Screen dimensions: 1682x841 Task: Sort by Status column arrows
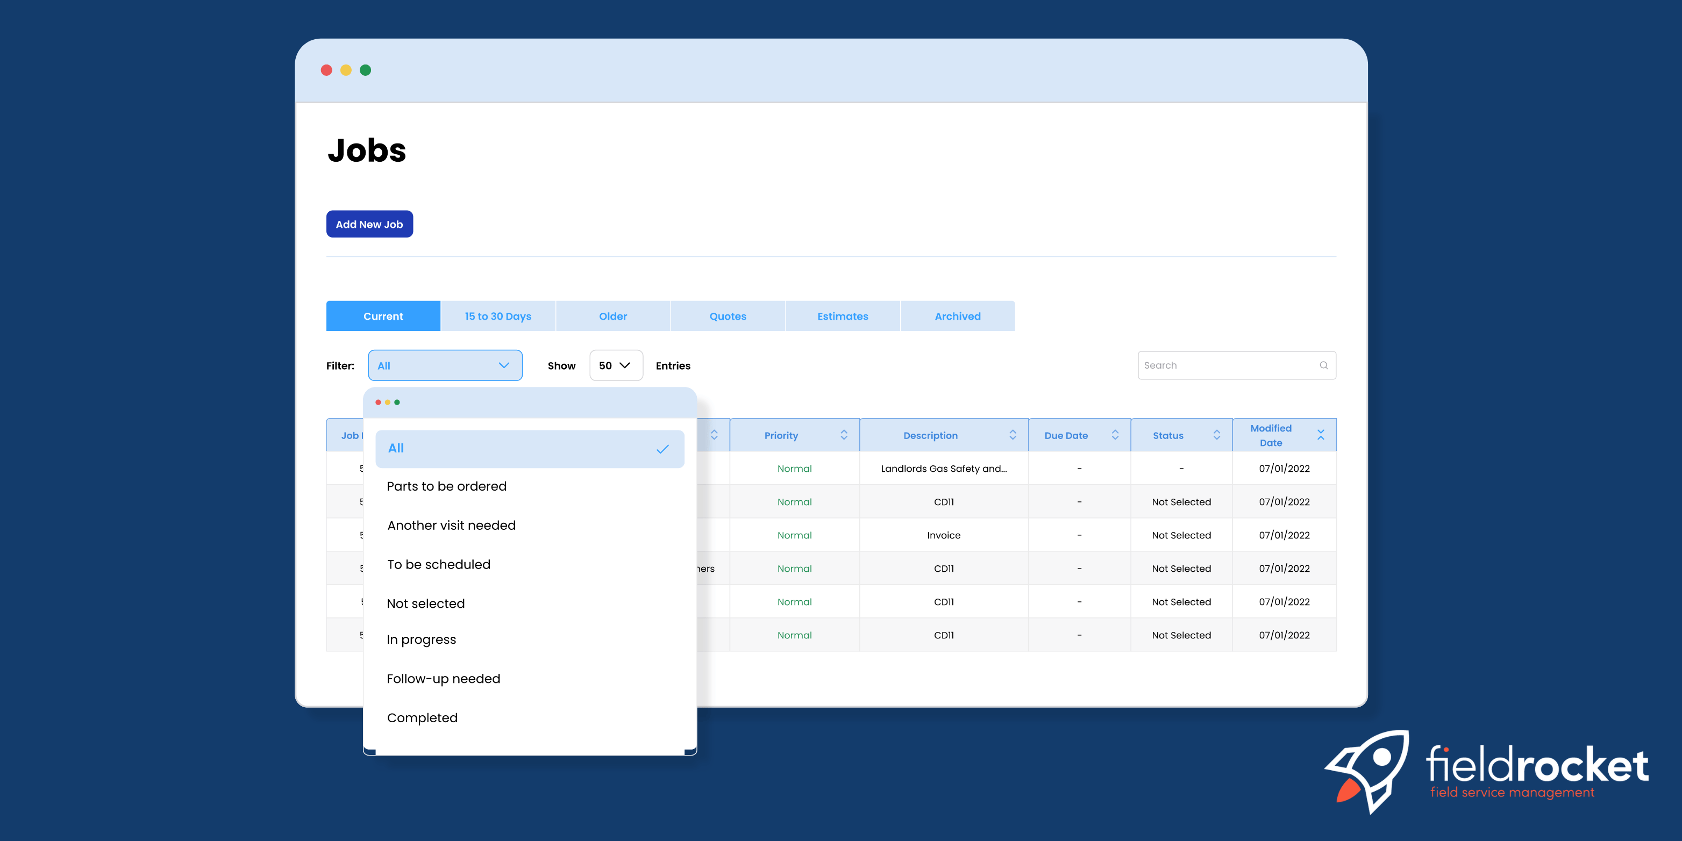(1216, 435)
